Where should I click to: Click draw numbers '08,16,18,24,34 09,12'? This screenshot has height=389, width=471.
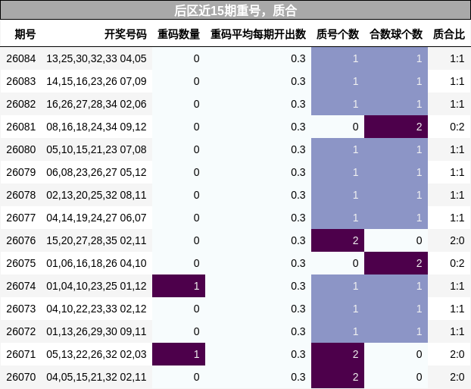click(96, 127)
